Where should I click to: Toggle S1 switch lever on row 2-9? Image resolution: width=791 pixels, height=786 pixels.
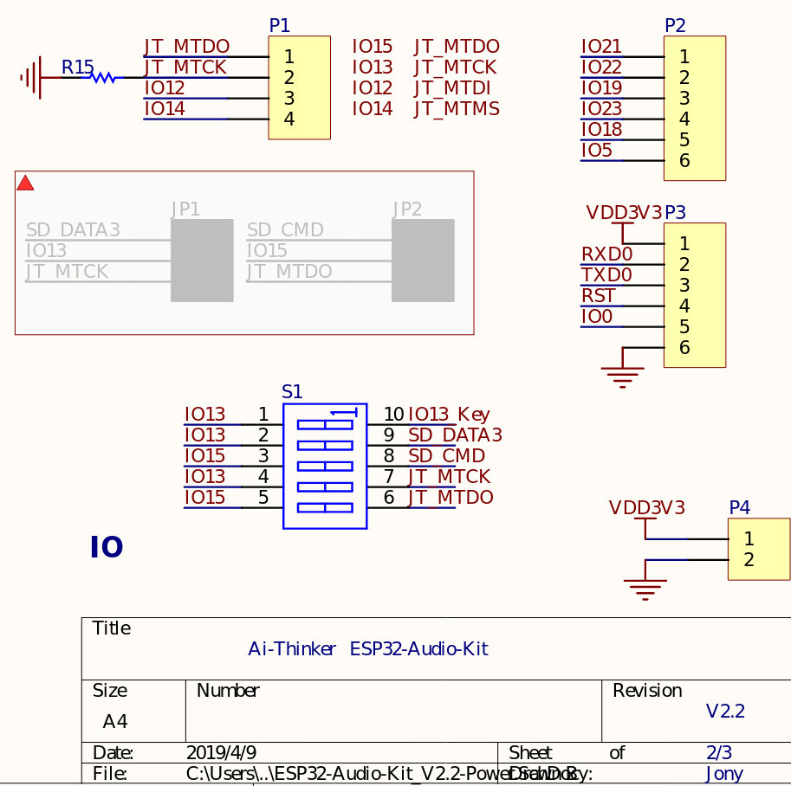pyautogui.click(x=325, y=446)
